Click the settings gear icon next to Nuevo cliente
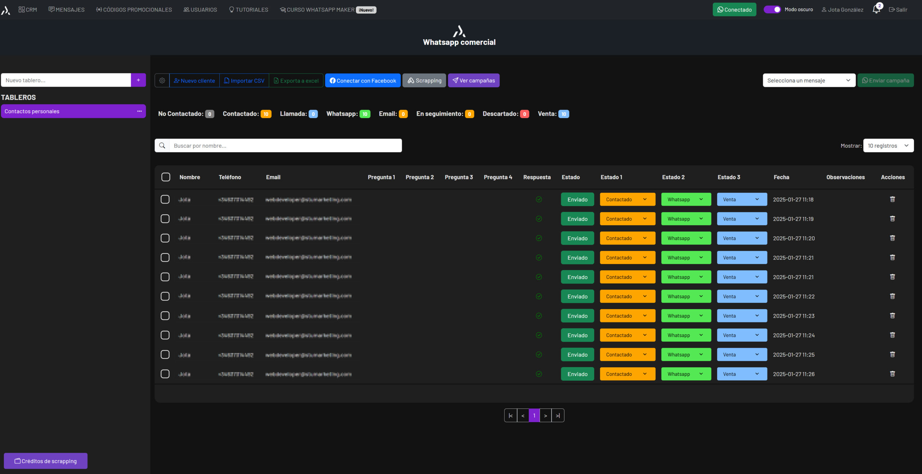922x474 pixels. (162, 81)
